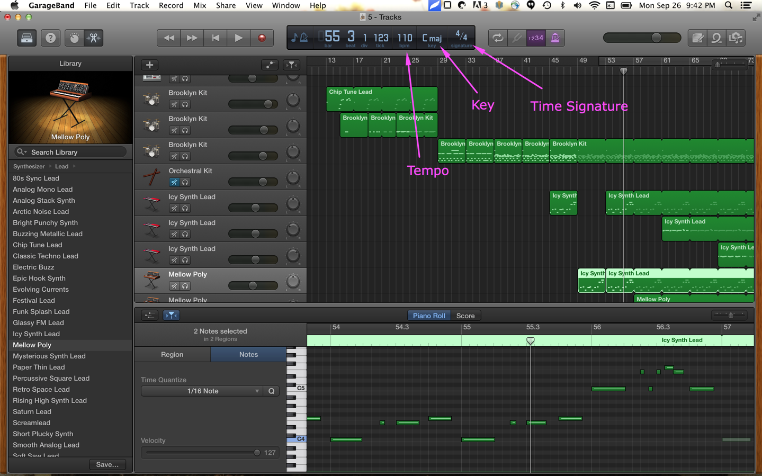Open the Note Pad button
The image size is (762, 476).
[x=698, y=38]
